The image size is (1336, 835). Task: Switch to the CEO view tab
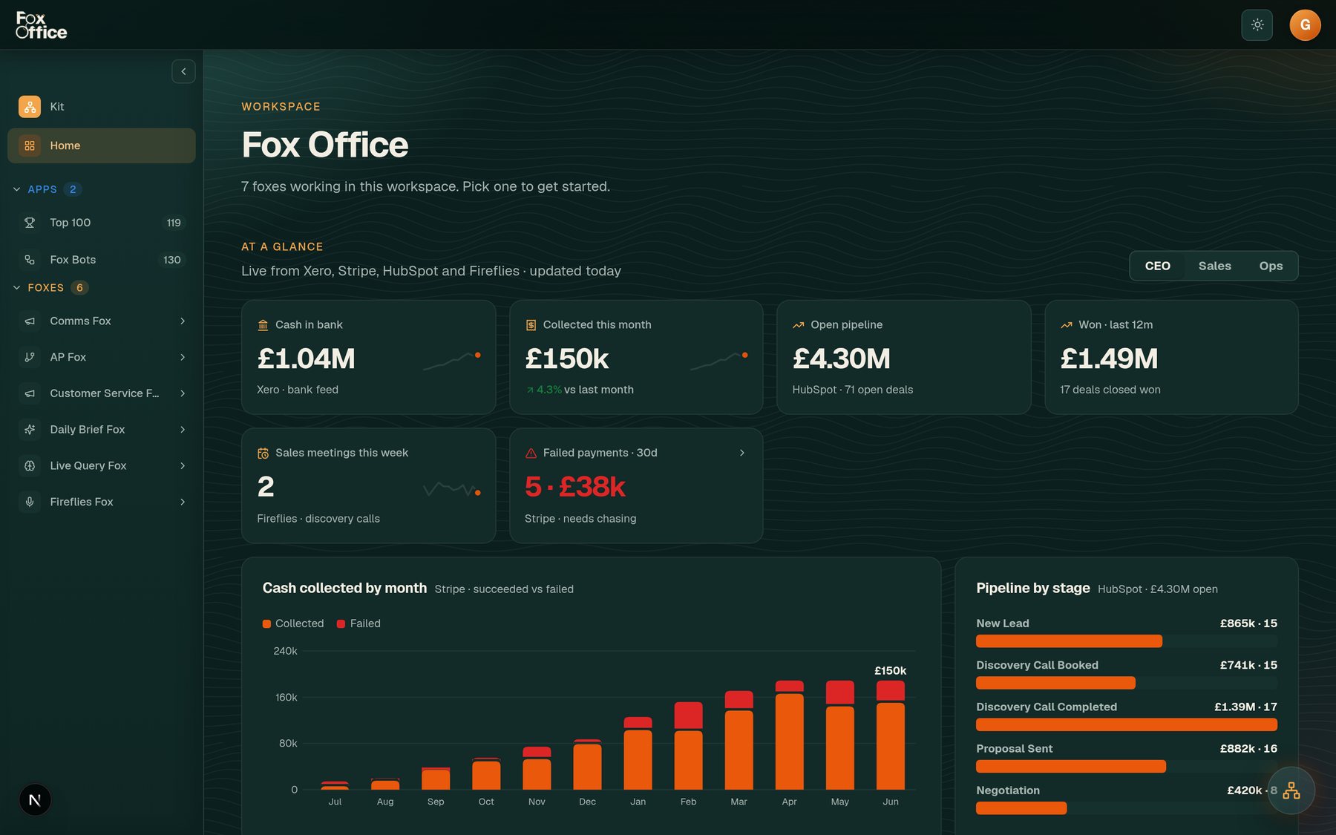click(x=1157, y=266)
